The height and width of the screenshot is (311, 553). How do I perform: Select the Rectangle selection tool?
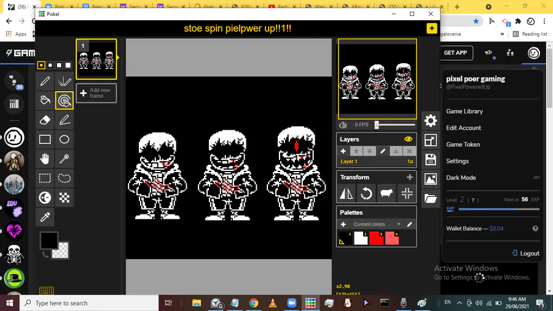tap(45, 178)
